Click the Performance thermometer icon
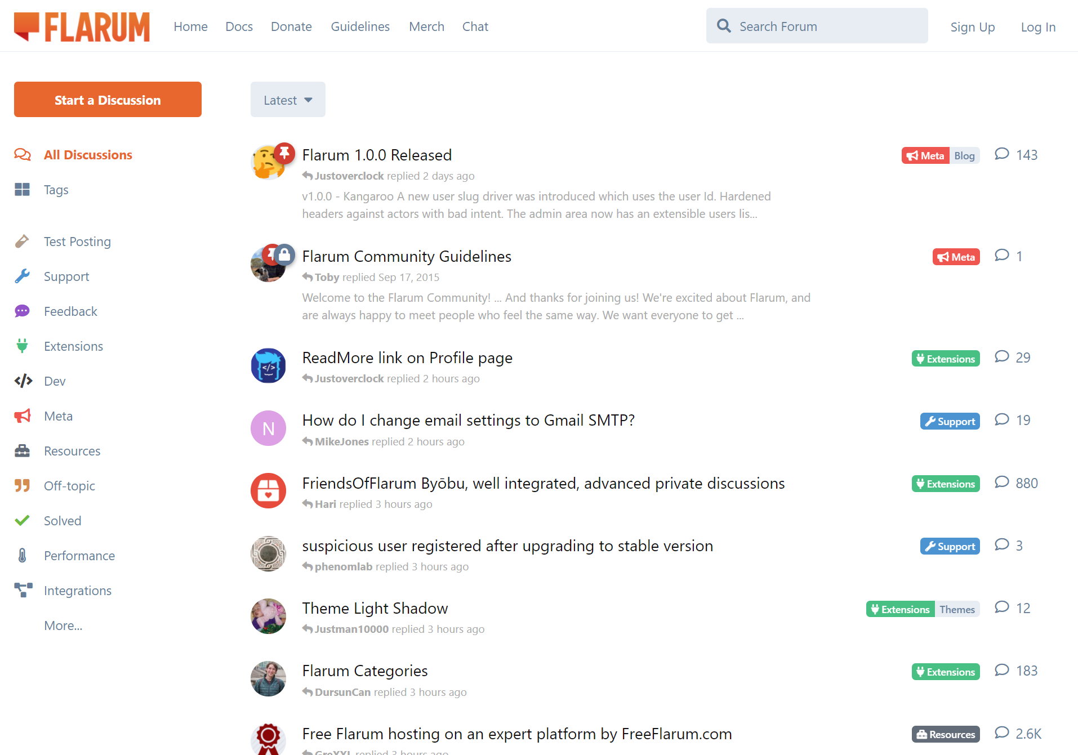This screenshot has height=755, width=1078. click(23, 555)
